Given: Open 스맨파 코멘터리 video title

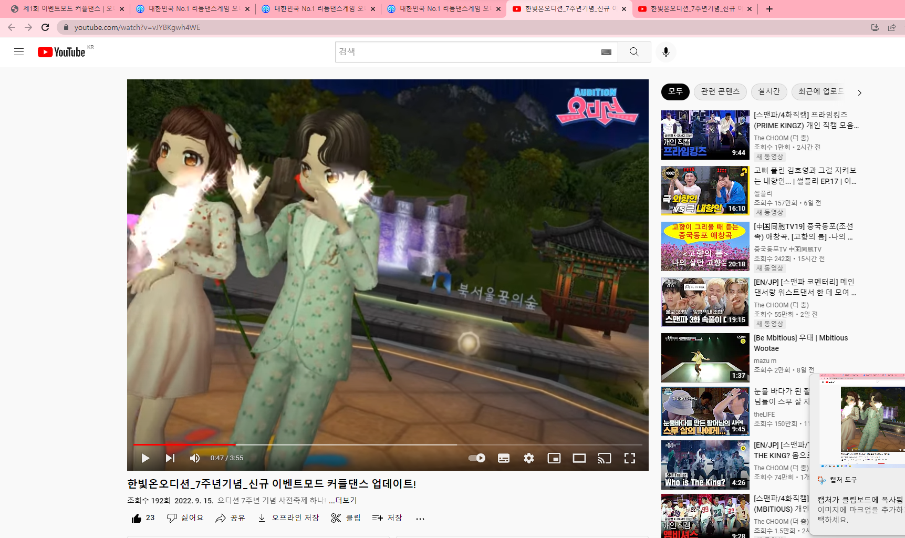Looking at the screenshot, I should tap(805, 287).
